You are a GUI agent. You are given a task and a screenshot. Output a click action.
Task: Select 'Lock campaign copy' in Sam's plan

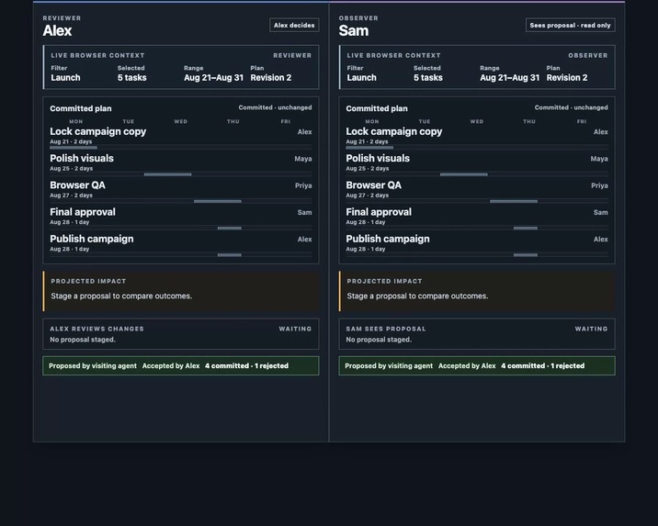click(394, 131)
